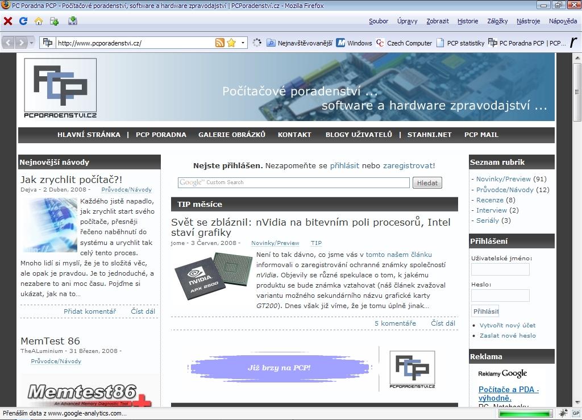This screenshot has width=582, height=420.
Task: Click the URL address field
Action: tap(135, 43)
